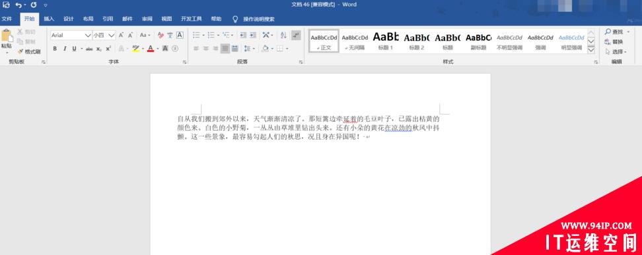
Task: Expand the styles gallery more arrow
Action: pyautogui.click(x=591, y=49)
